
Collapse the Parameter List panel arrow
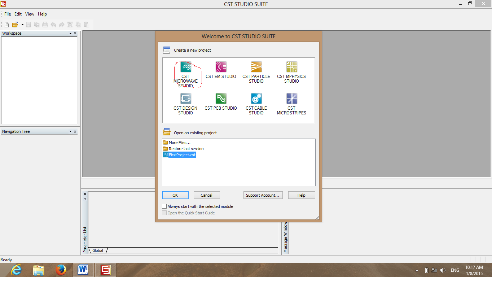click(x=85, y=199)
